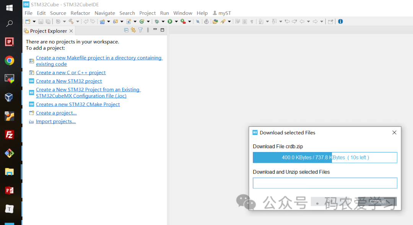Screen dimensions: 413x225
Task: Expand the New C/C++ Project dropdown arrow
Action: 109,21
